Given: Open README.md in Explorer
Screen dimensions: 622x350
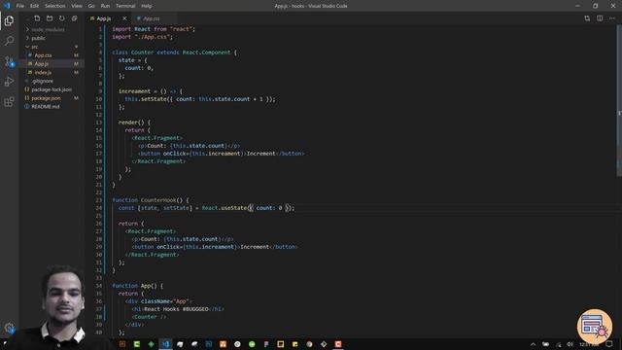Looking at the screenshot, I should 46,107.
